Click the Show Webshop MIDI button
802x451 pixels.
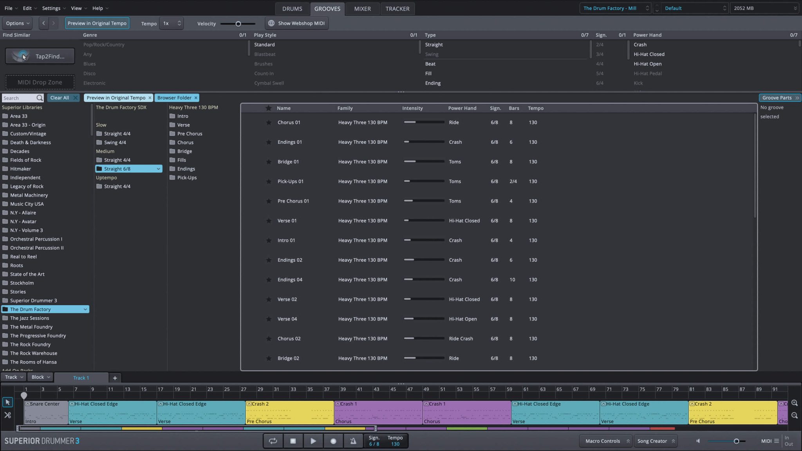coord(296,24)
